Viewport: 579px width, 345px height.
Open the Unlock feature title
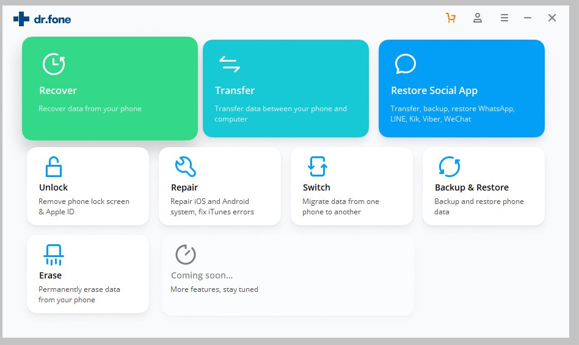54,187
